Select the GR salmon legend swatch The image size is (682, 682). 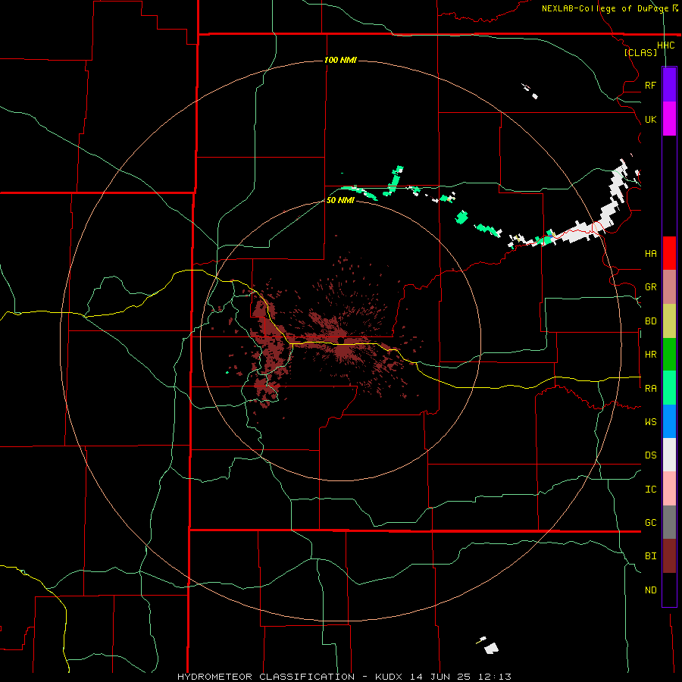pos(669,287)
